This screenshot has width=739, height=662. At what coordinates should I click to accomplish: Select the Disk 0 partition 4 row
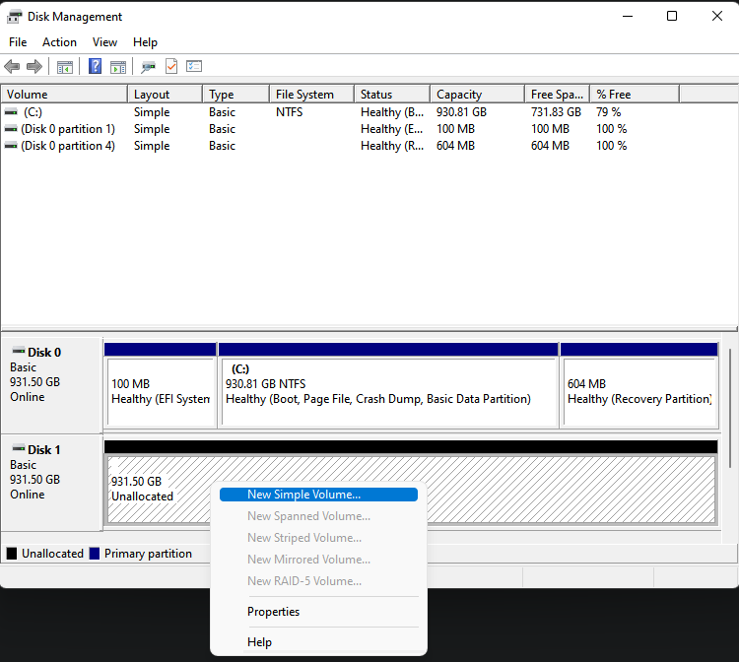coord(67,146)
